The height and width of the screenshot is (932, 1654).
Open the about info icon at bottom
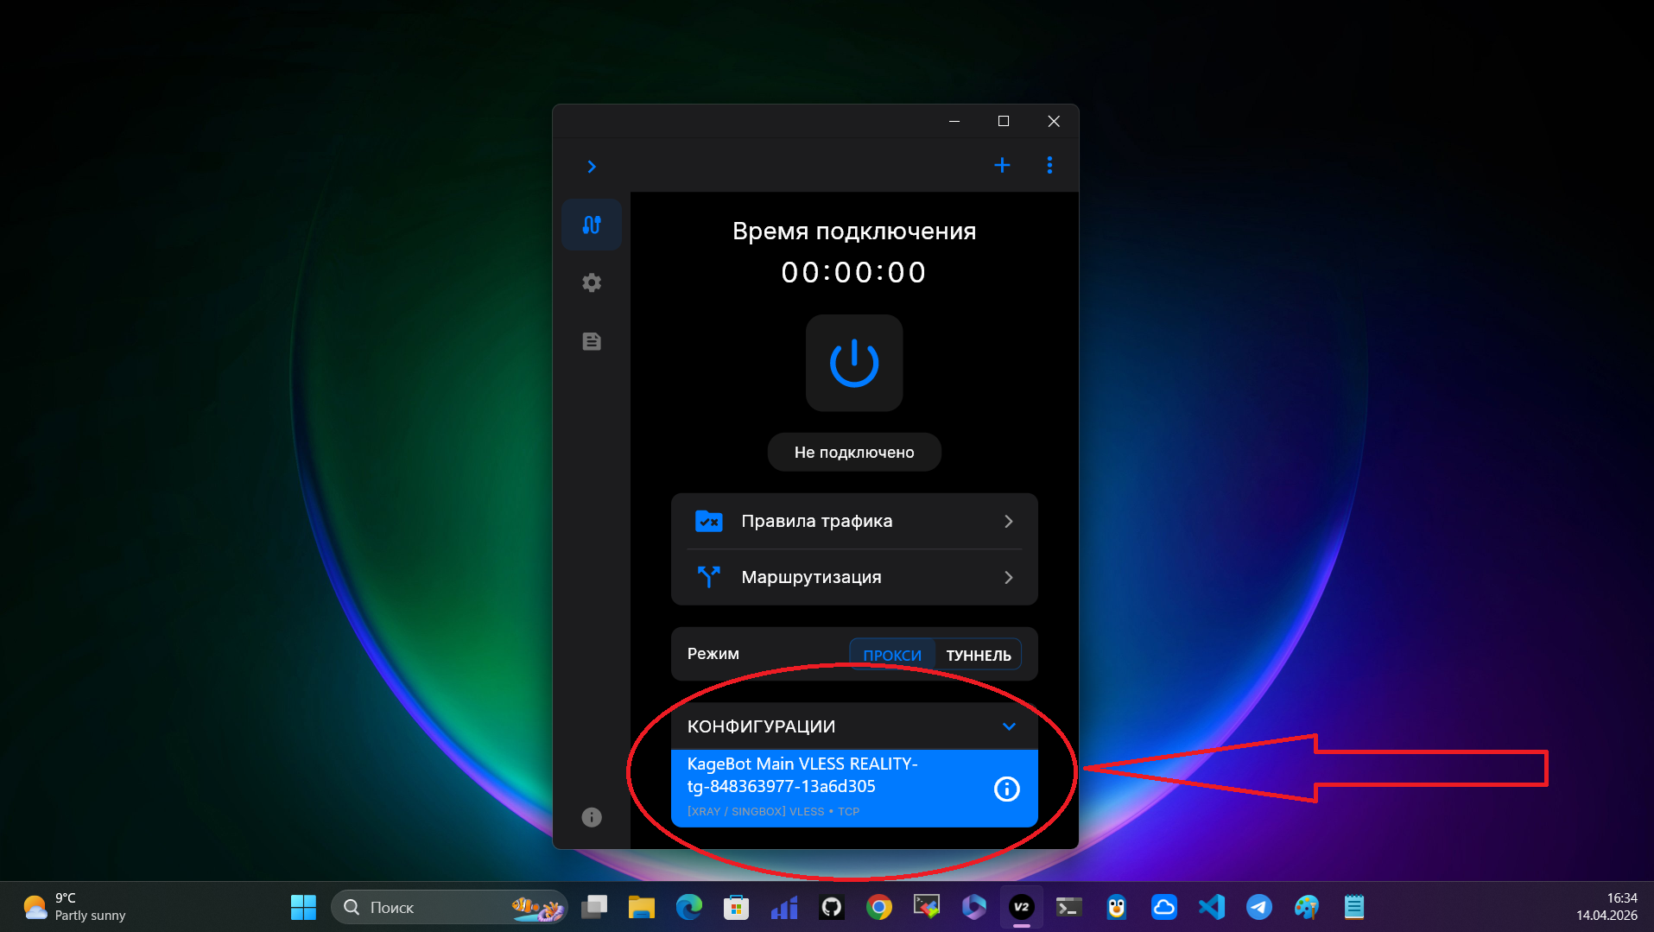591,816
